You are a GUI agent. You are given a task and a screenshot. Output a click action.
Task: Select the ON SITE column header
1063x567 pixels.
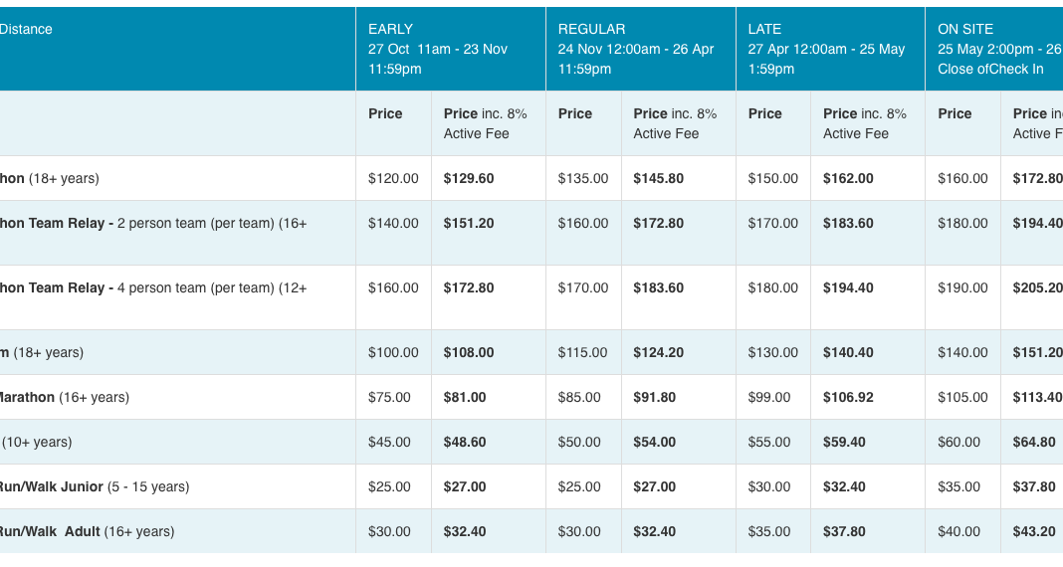pyautogui.click(x=994, y=49)
